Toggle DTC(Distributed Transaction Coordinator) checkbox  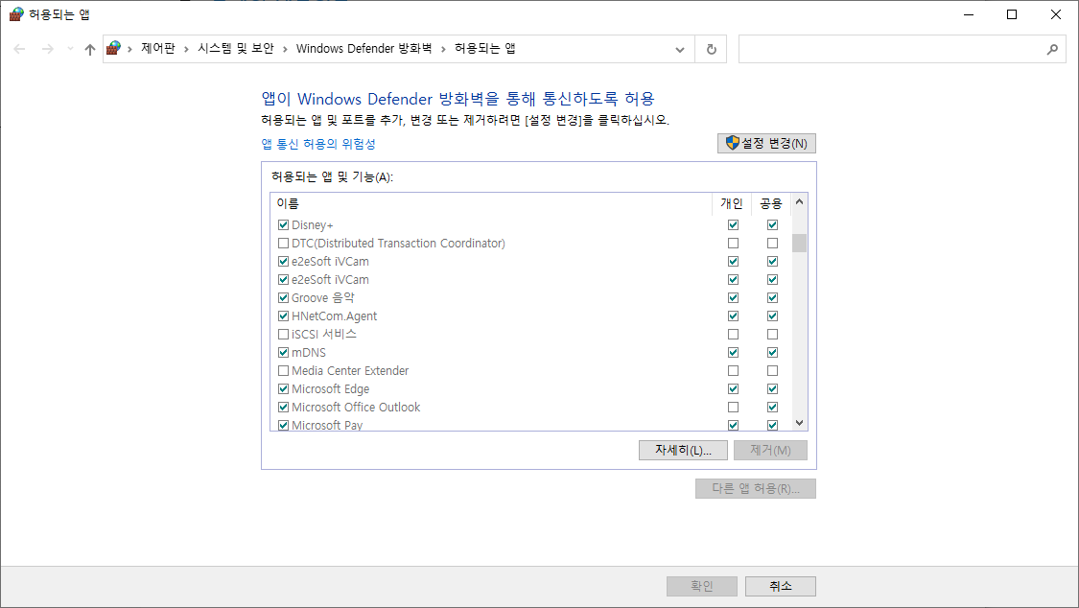[x=284, y=243]
